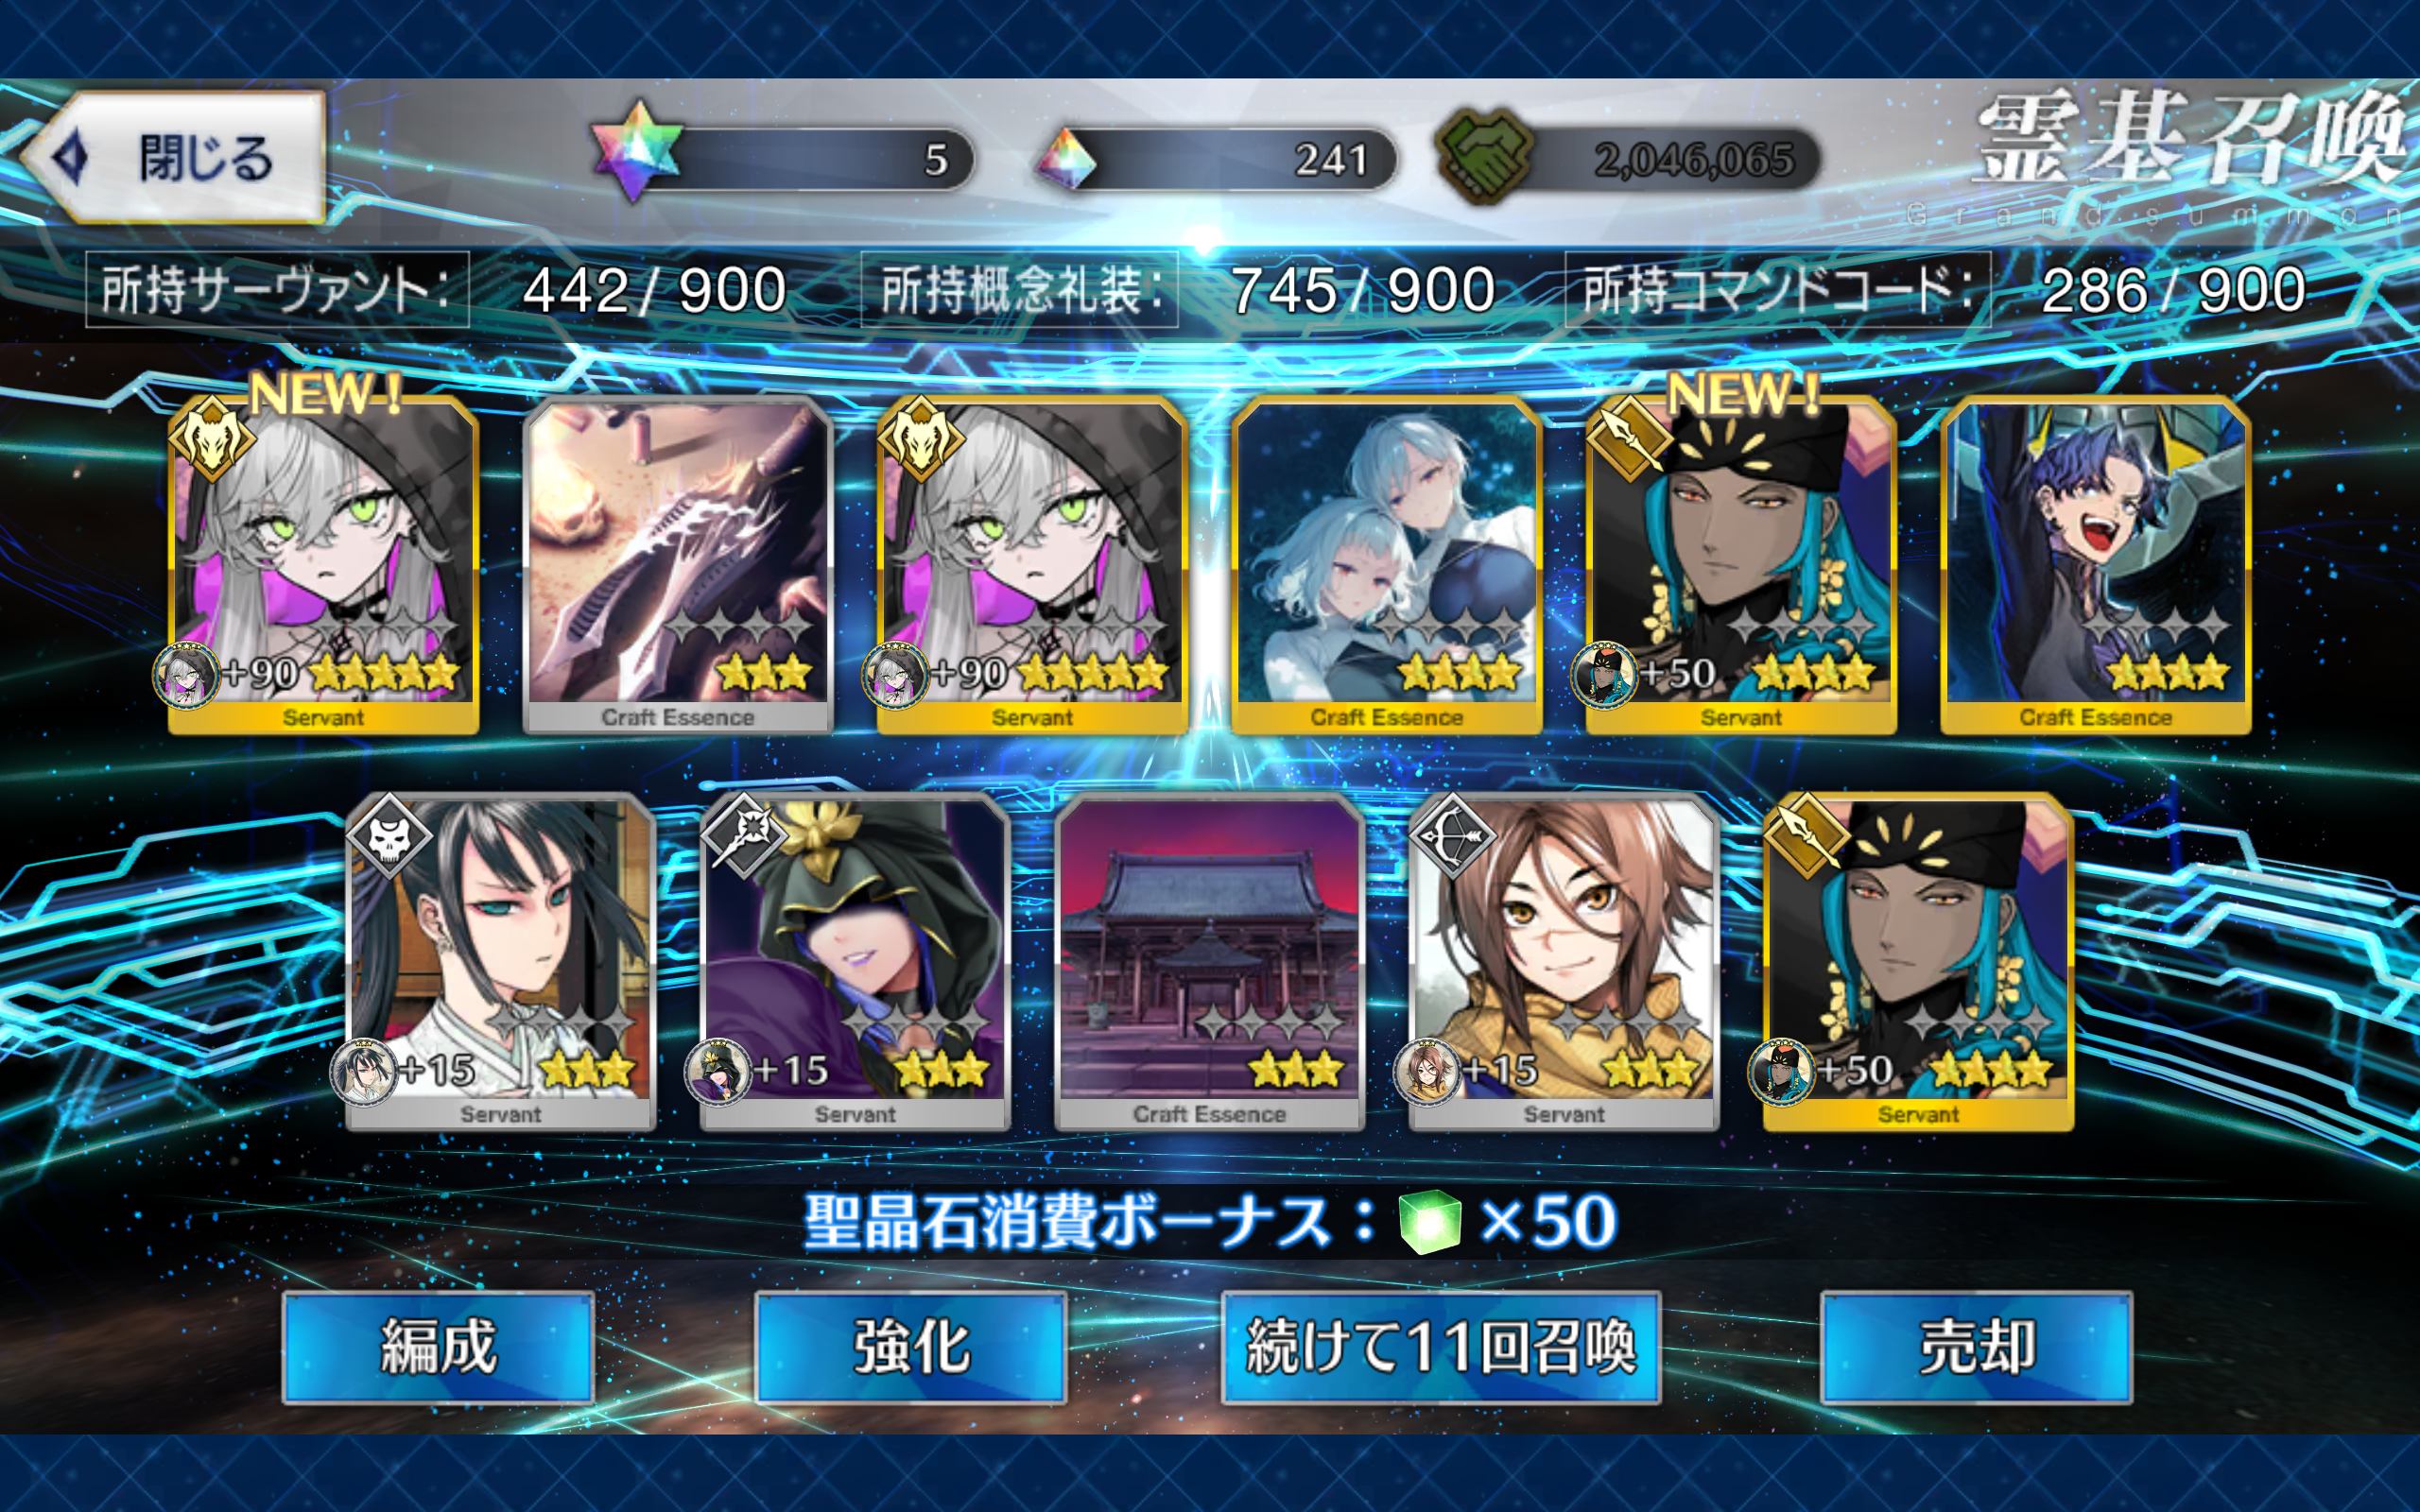Select the brown-haired Archer servant with glasses
The height and width of the screenshot is (1512, 2420).
pos(1564,963)
